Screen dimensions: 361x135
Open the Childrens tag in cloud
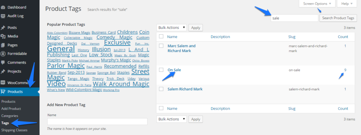tap(127, 32)
